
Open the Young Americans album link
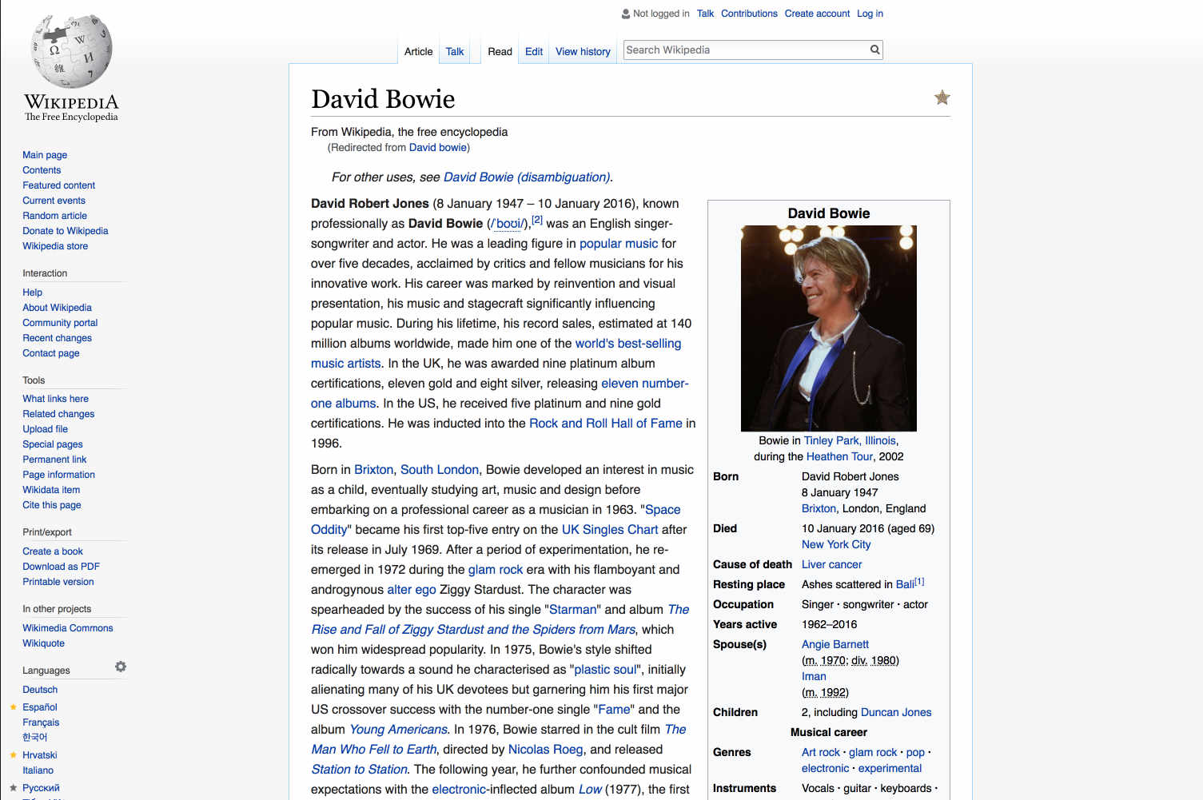398,730
